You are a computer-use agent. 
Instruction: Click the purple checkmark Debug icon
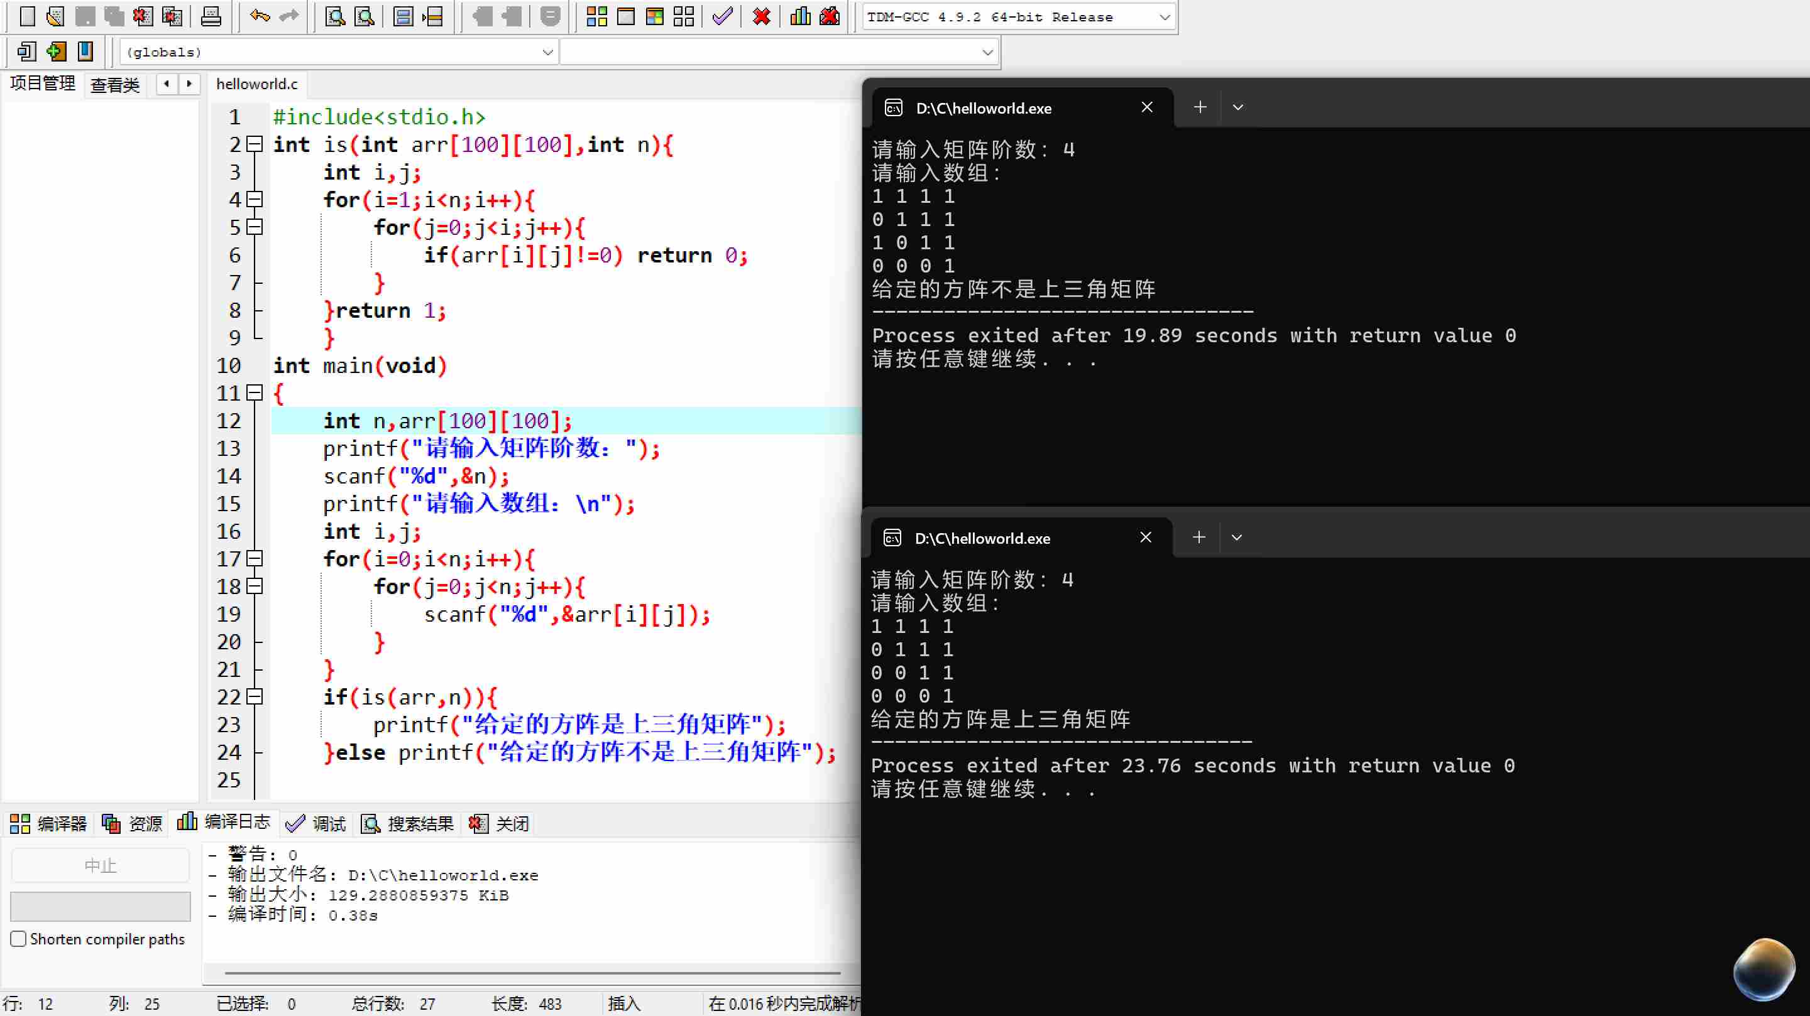click(722, 16)
